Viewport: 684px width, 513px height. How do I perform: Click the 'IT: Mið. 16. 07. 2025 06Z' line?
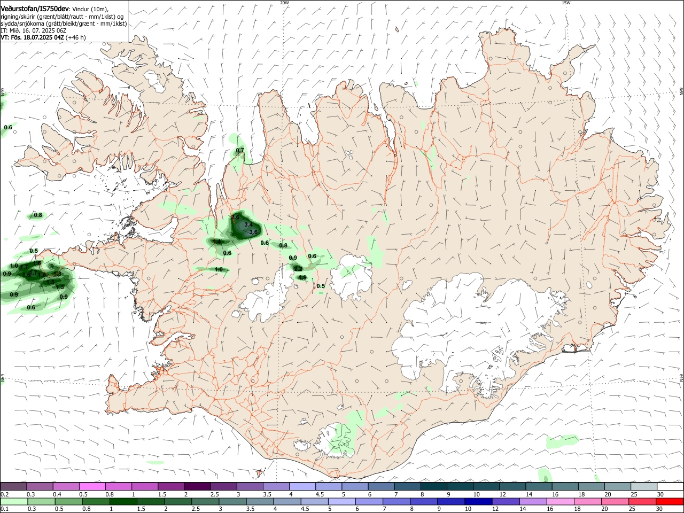33,30
